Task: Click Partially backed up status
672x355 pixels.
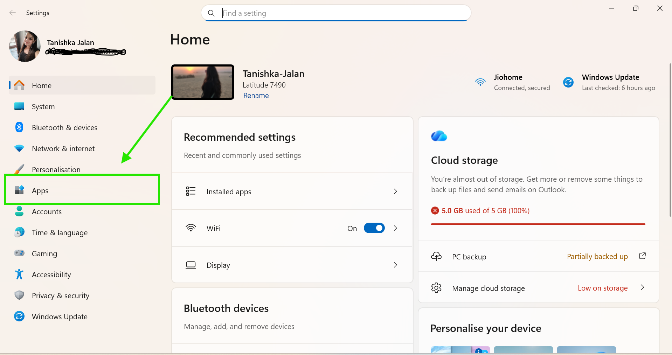Action: (597, 256)
